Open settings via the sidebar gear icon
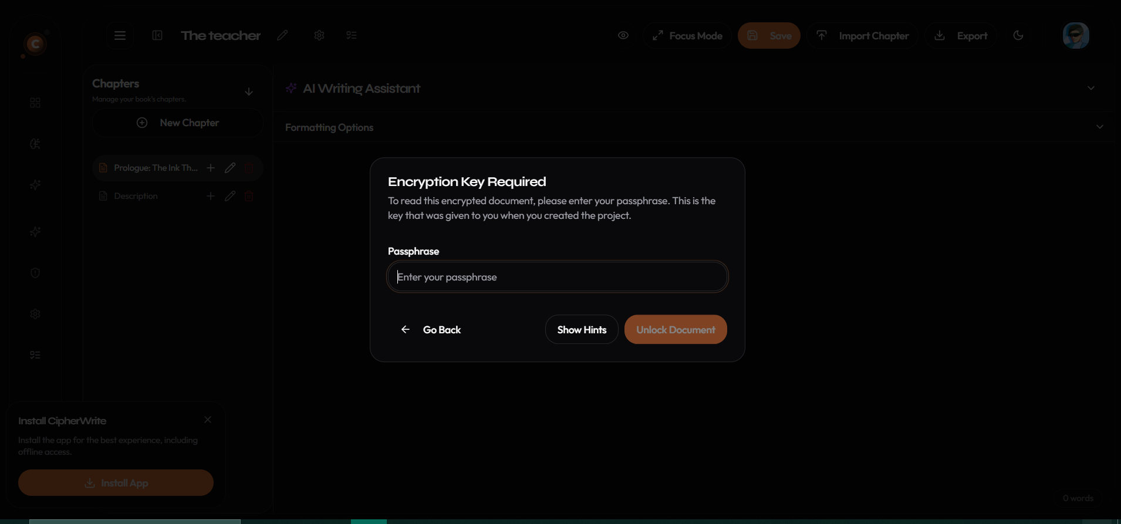 (35, 314)
